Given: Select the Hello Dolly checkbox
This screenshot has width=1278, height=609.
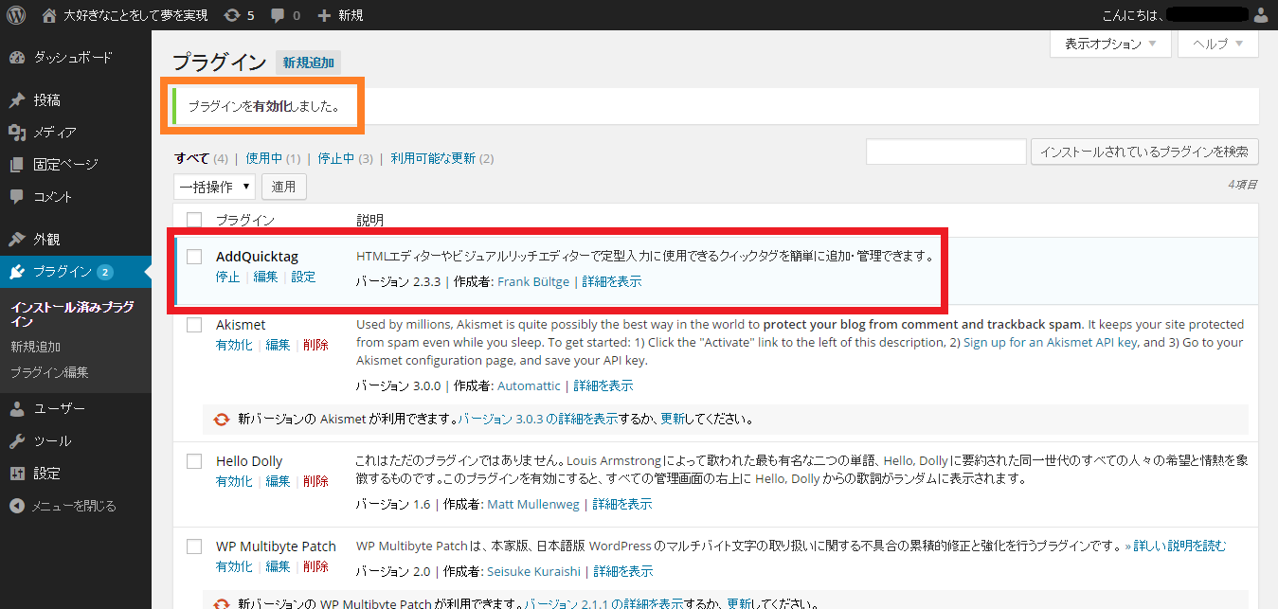Looking at the screenshot, I should [x=194, y=461].
